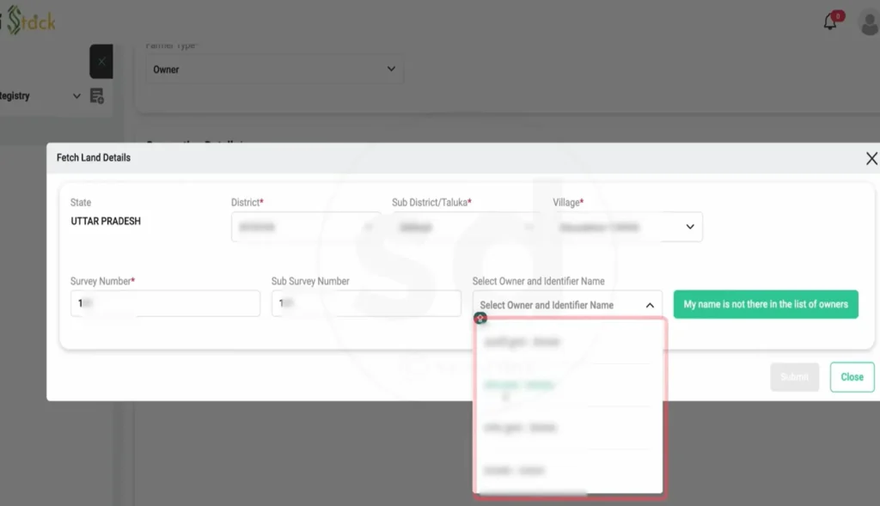
Task: Close the Fetch Land Details dialog
Action: coord(871,159)
